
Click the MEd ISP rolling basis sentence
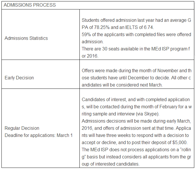[136, 157]
